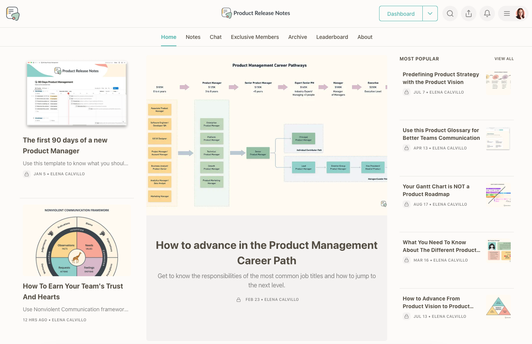Click the pyramid Product Vision thumbnail

tap(498, 307)
